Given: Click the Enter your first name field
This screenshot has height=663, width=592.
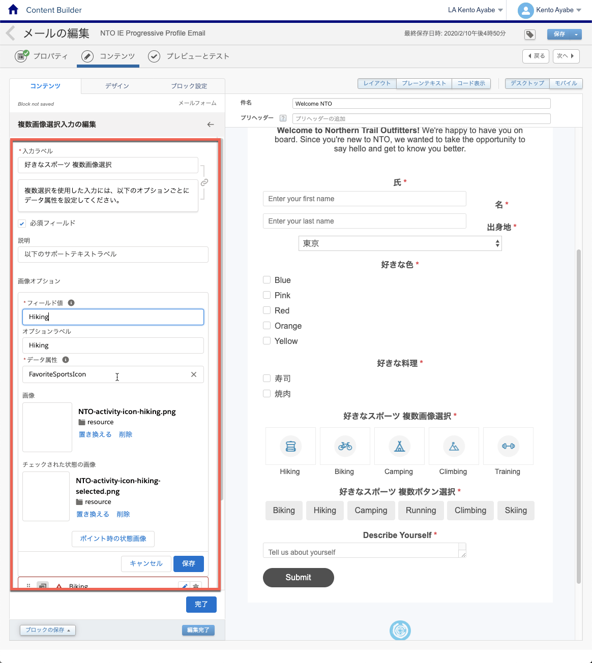Looking at the screenshot, I should point(365,199).
